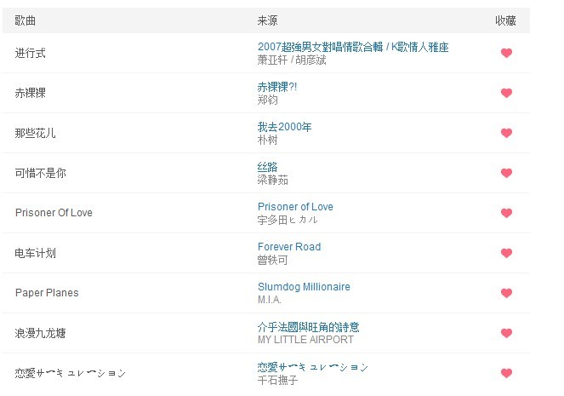Image resolution: width=564 pixels, height=396 pixels.
Task: Open the album 赤裸裸?!
Action: pos(277,87)
